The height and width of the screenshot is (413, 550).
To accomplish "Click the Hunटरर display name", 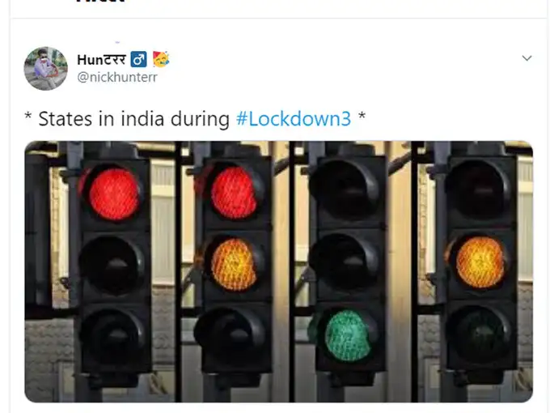I will click(101, 59).
